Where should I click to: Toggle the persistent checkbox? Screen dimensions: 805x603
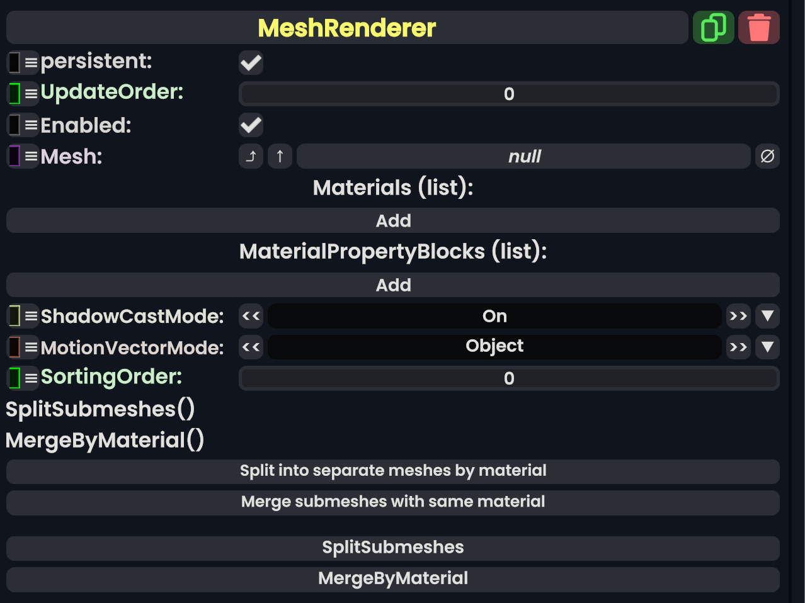[x=251, y=62]
